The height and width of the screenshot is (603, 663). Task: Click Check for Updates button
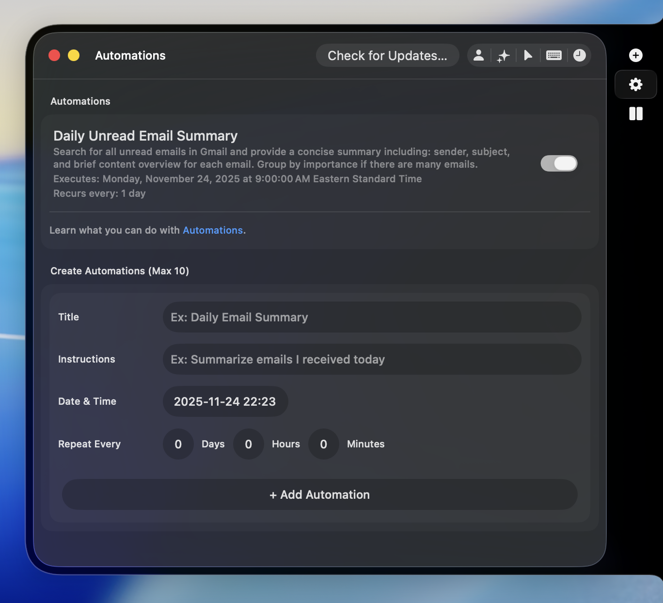[387, 56]
